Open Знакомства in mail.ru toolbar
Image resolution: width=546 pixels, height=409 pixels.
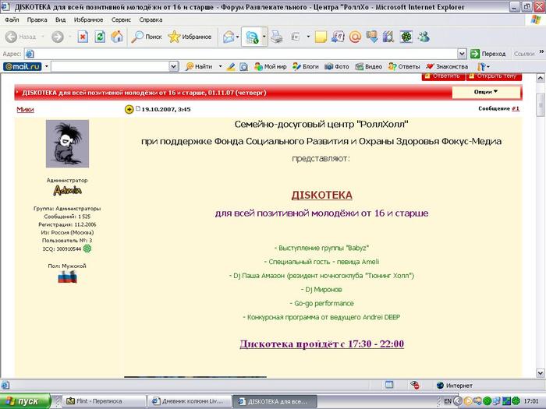pos(448,66)
